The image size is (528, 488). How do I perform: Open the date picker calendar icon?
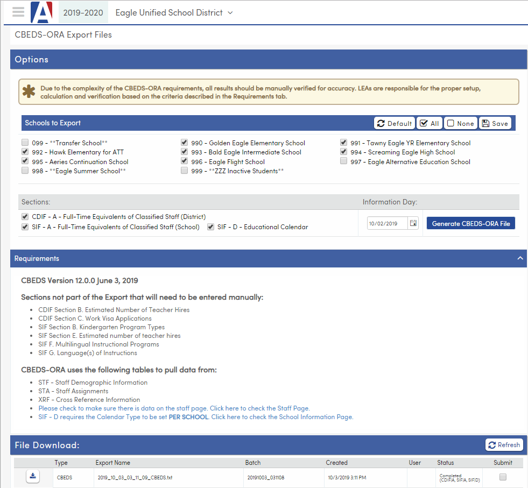[413, 222]
